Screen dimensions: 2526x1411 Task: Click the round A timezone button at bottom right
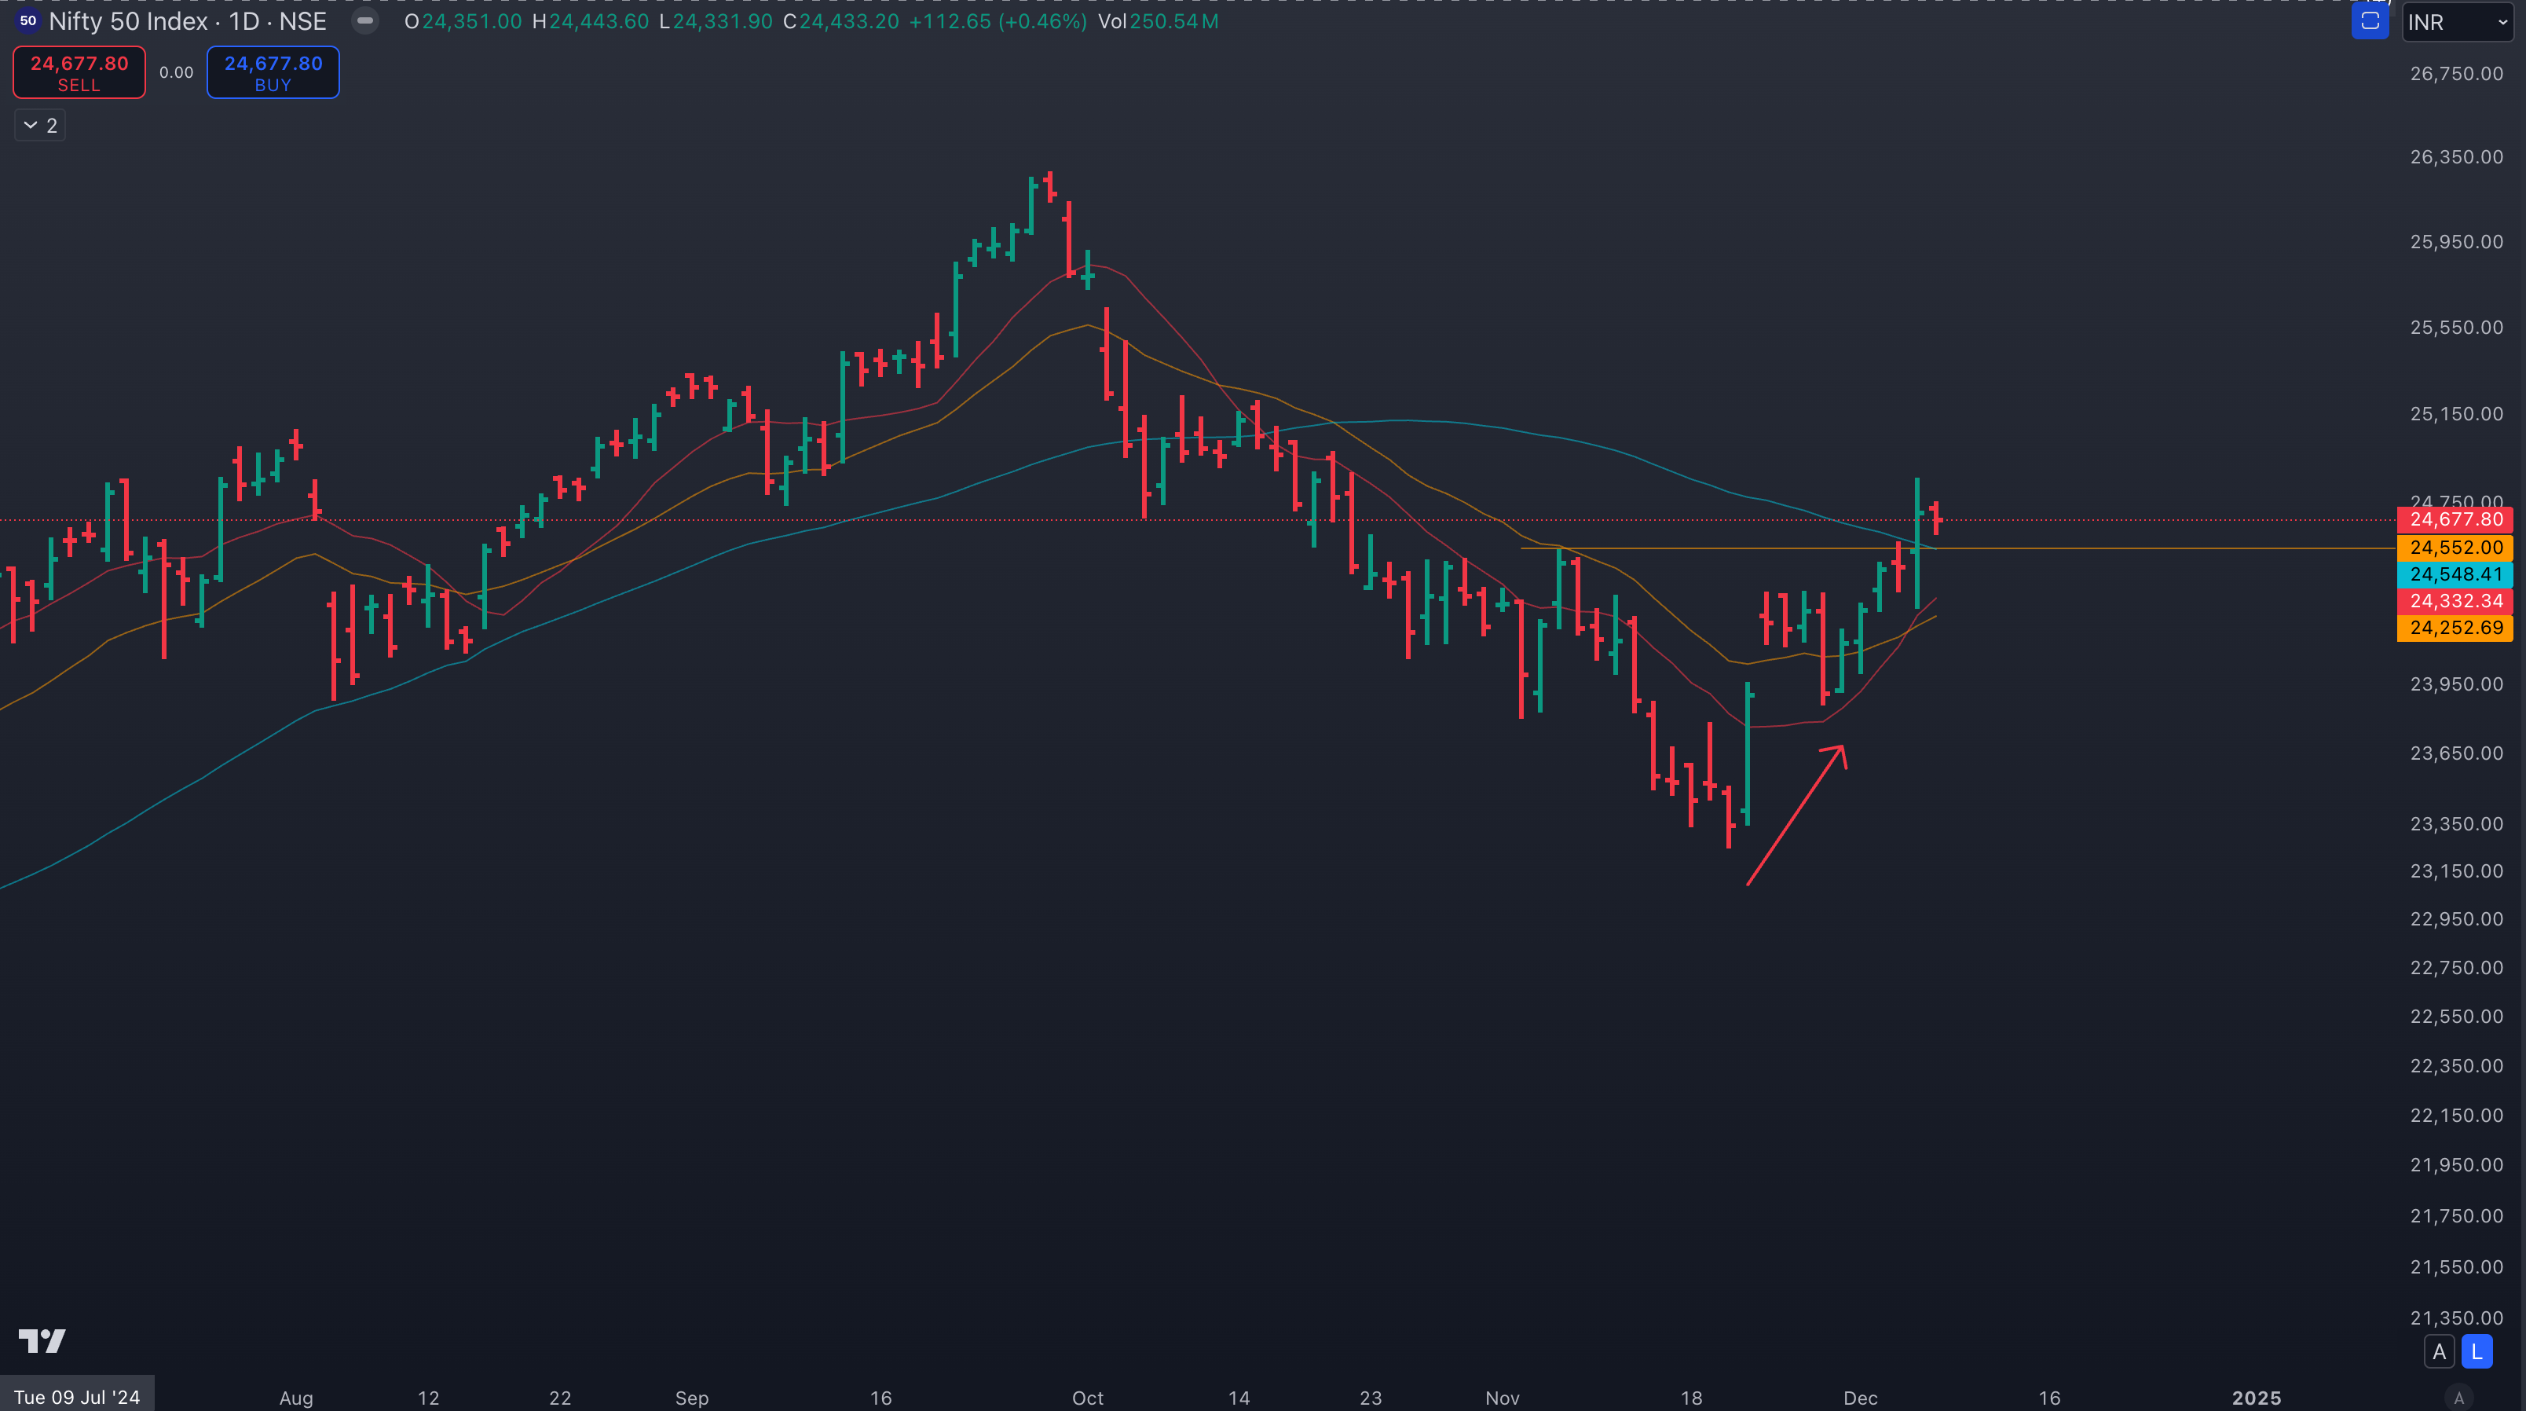click(2458, 1398)
